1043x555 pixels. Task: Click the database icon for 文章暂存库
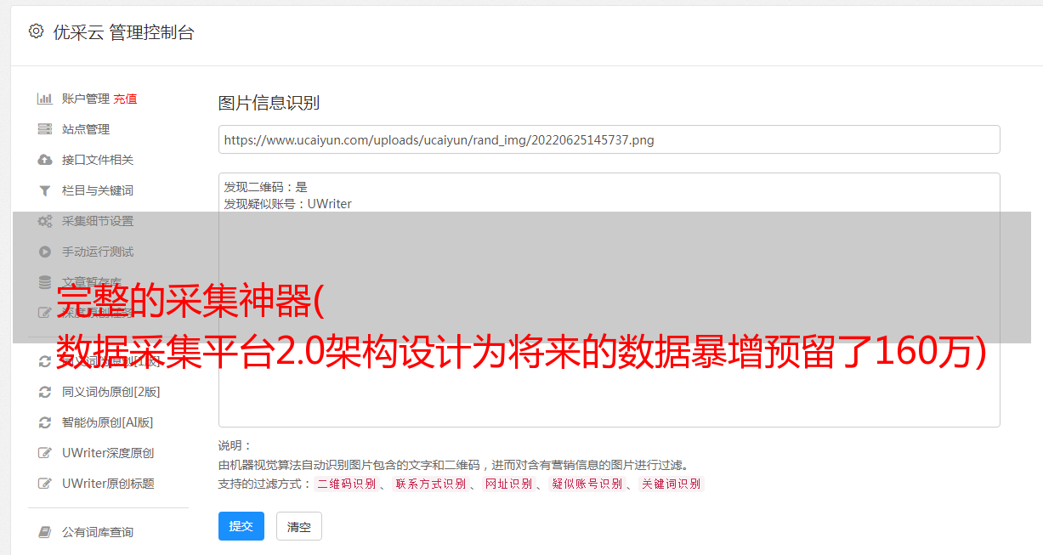pyautogui.click(x=45, y=282)
